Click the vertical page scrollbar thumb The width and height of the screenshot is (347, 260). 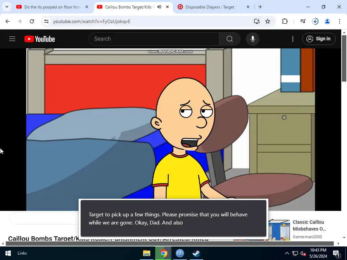344,58
